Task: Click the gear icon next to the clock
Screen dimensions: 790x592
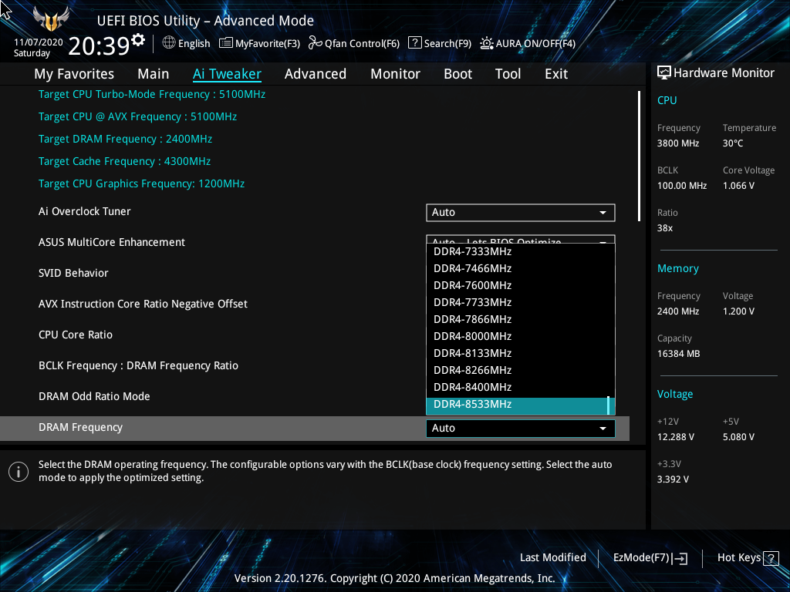Action: tap(138, 40)
